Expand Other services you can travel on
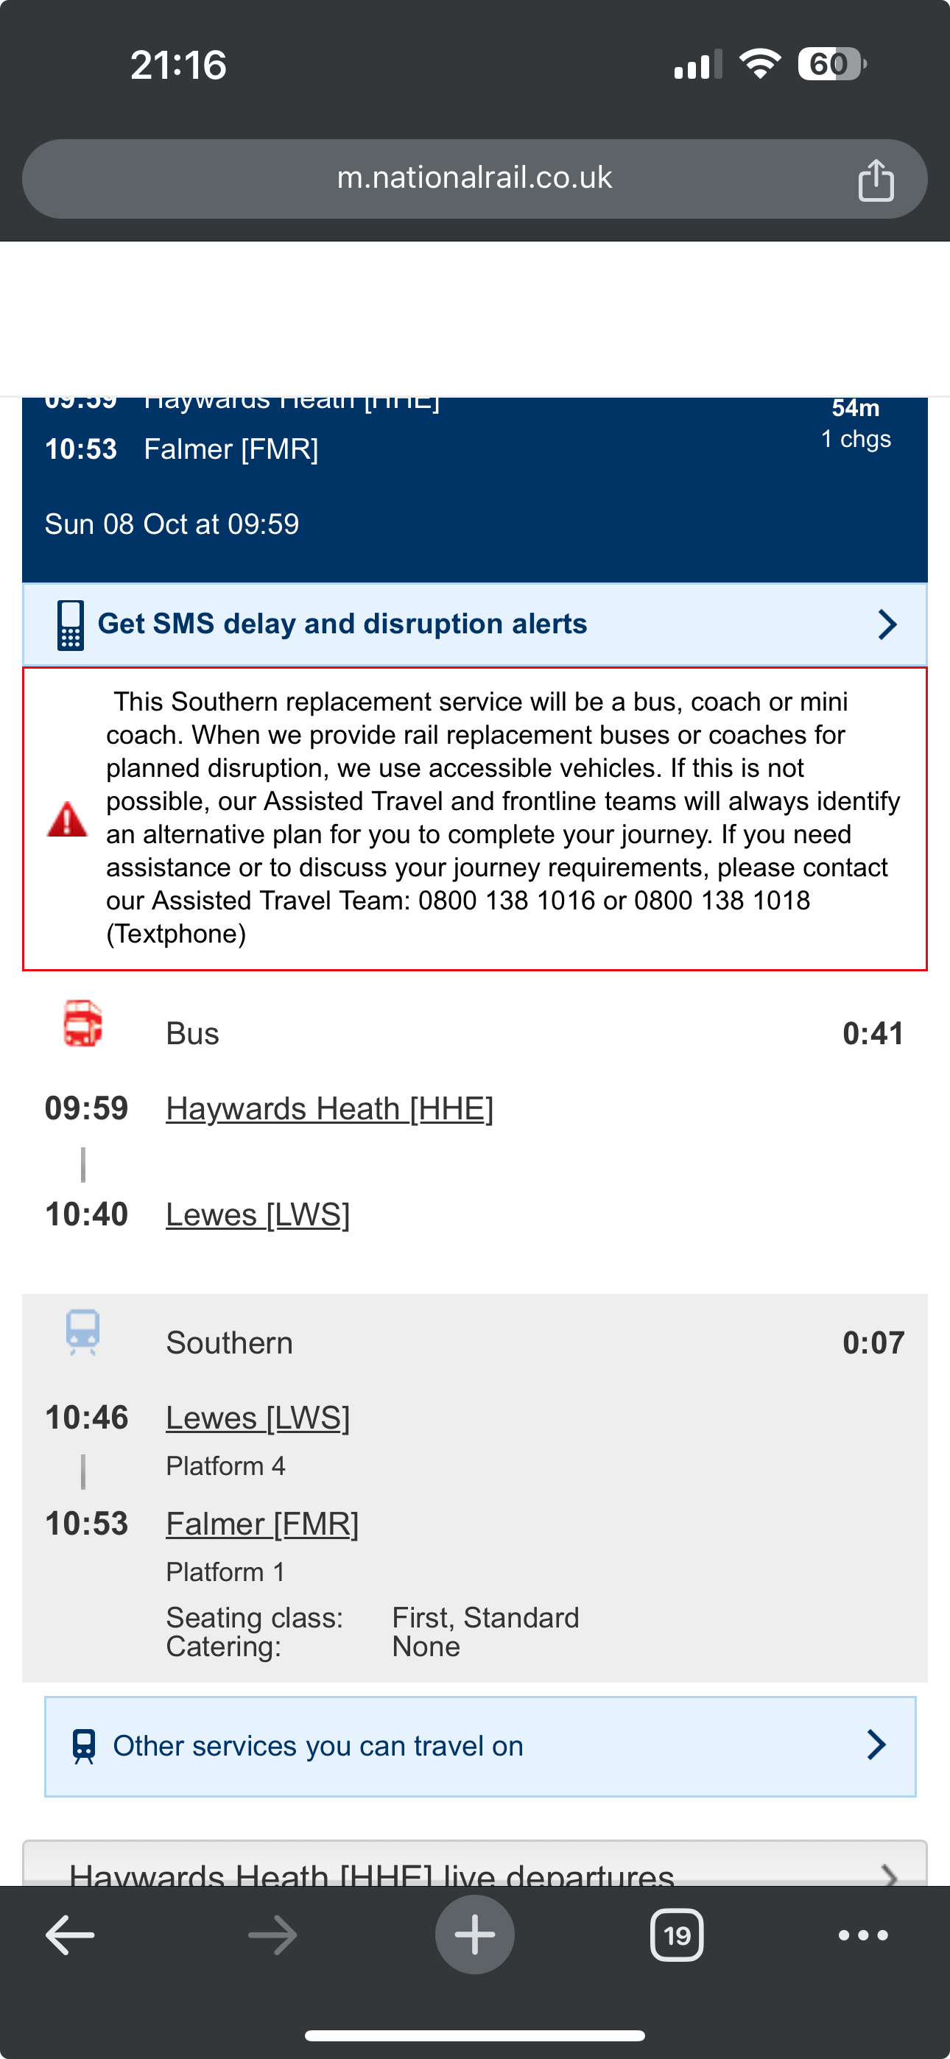Viewport: 950px width, 2059px height. pyautogui.click(x=480, y=1747)
